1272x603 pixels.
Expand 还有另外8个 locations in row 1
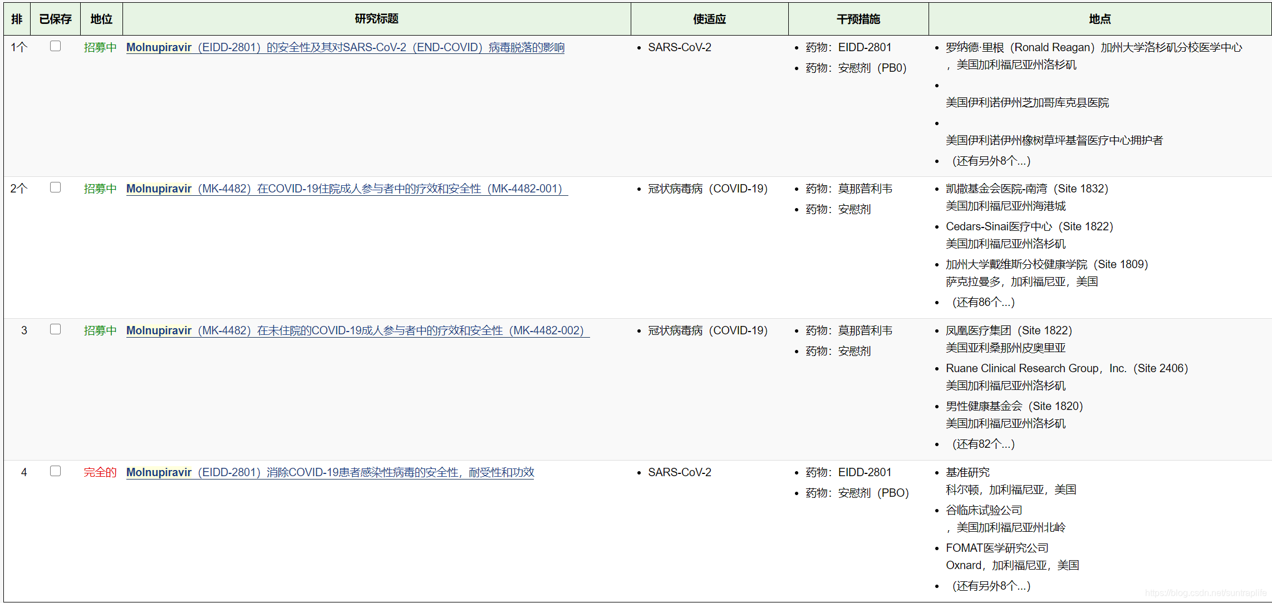tap(991, 161)
